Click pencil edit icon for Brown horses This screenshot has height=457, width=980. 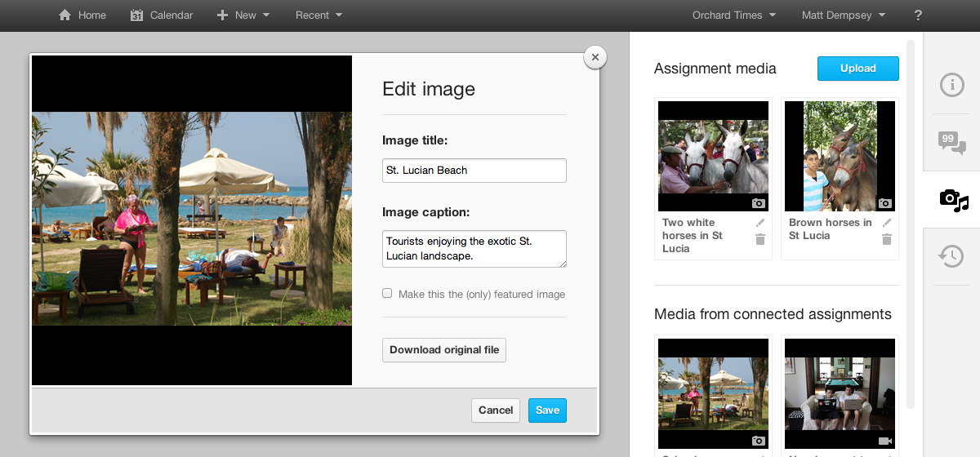887,223
